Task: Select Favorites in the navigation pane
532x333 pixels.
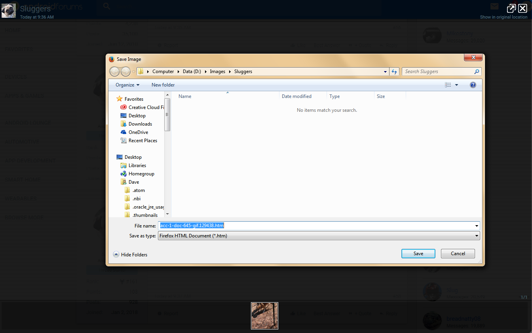Action: point(134,99)
